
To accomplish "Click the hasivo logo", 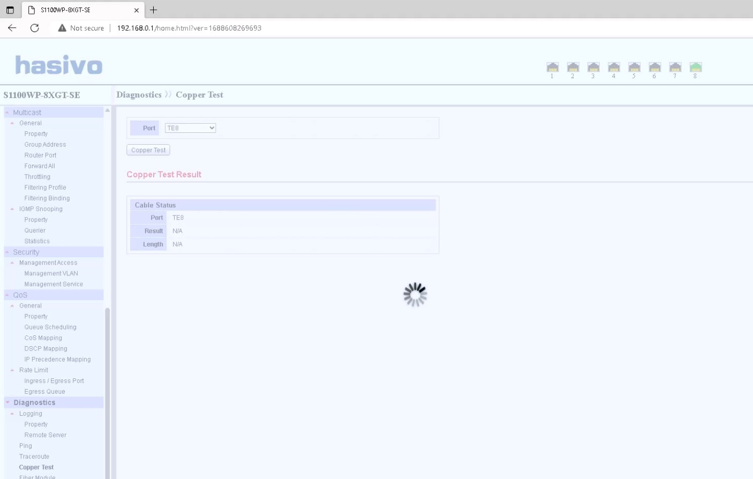I will (x=59, y=65).
